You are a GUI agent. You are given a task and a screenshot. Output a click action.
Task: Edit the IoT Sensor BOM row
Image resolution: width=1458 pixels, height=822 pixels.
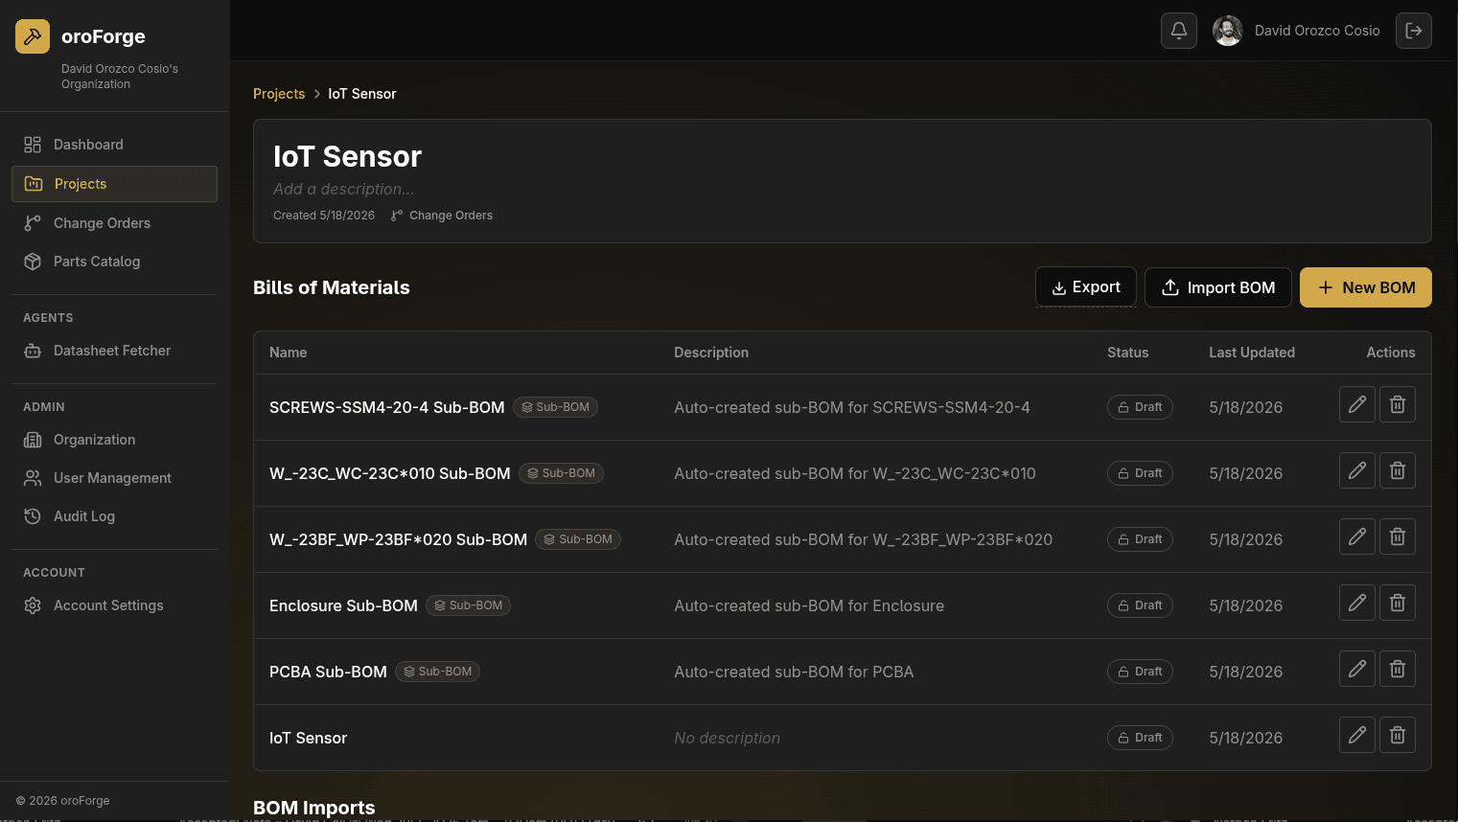[1357, 735]
